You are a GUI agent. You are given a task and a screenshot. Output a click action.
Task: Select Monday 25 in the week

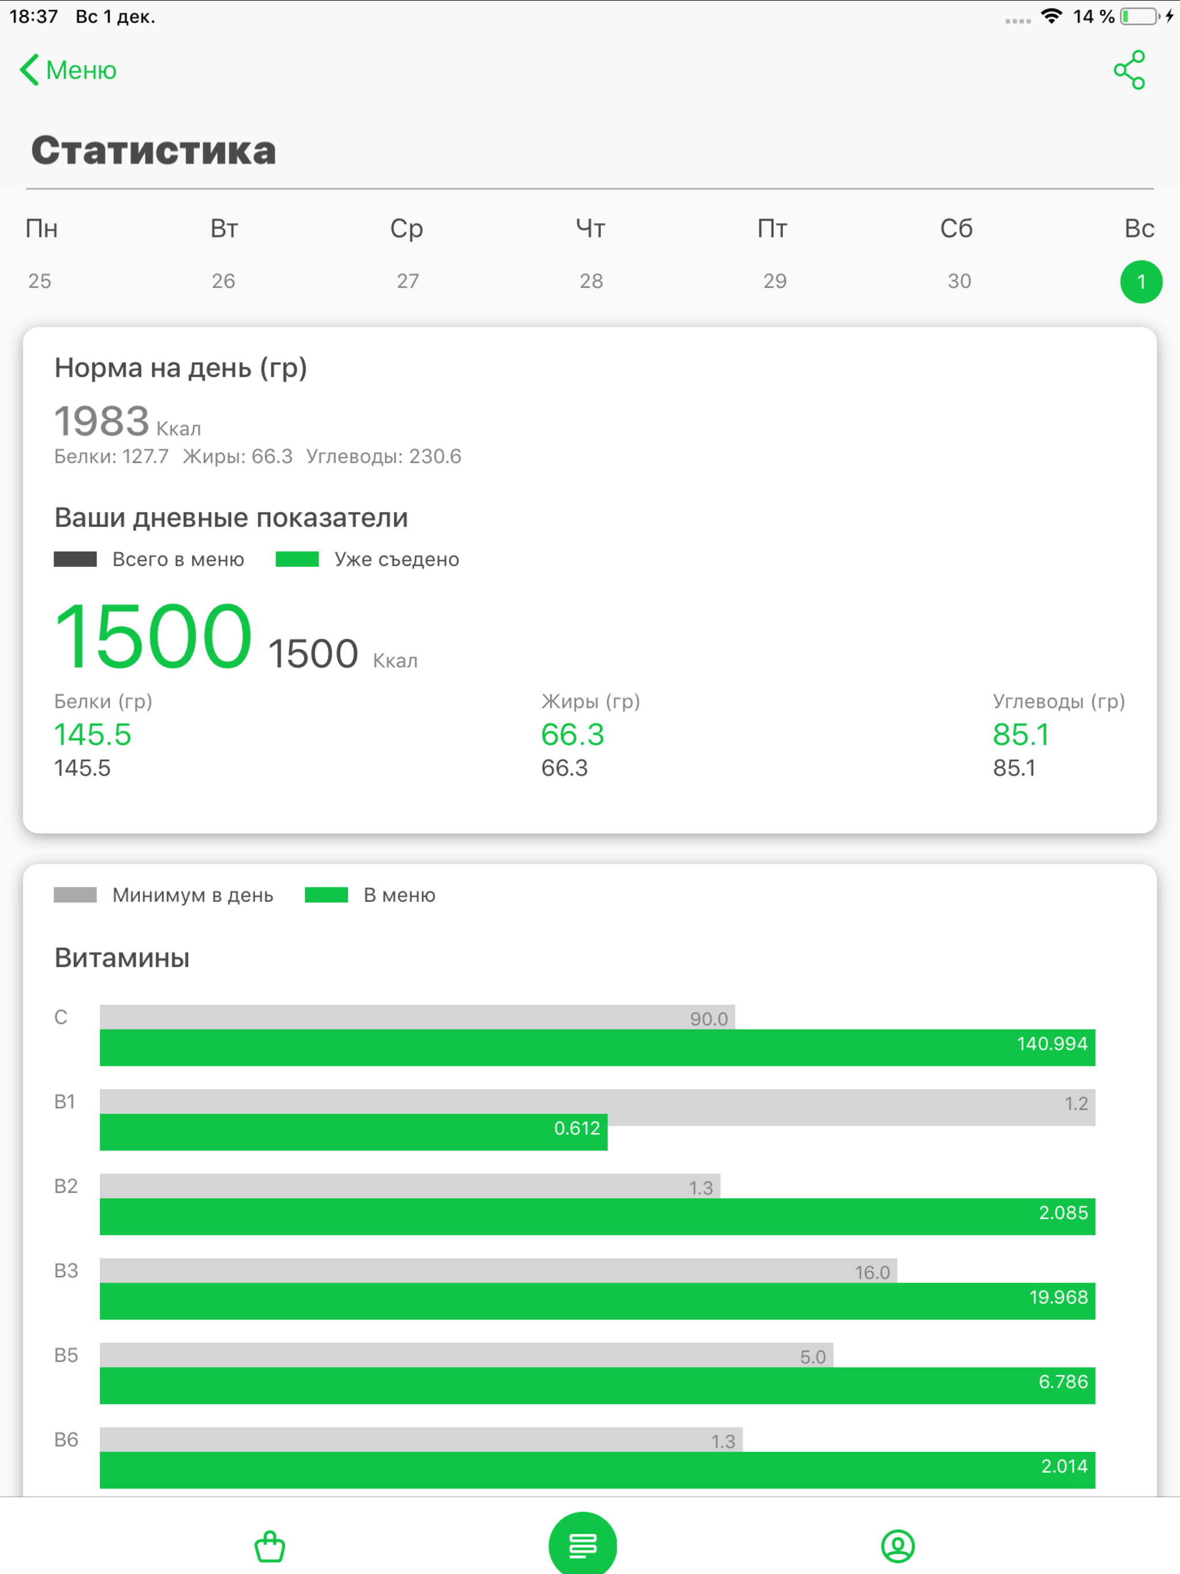[40, 281]
